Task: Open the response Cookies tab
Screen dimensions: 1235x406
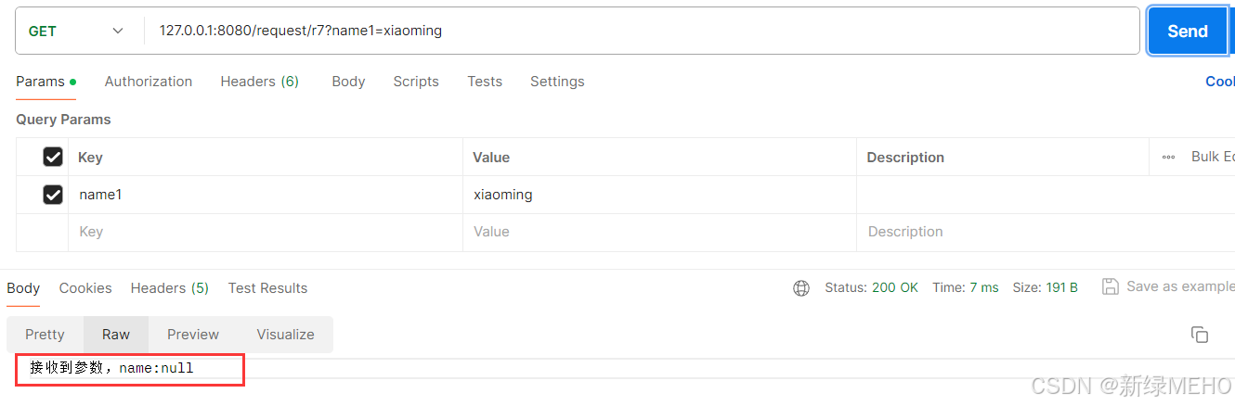Action: 85,288
